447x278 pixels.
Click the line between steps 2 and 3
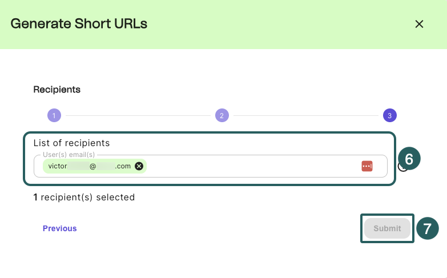(305, 115)
